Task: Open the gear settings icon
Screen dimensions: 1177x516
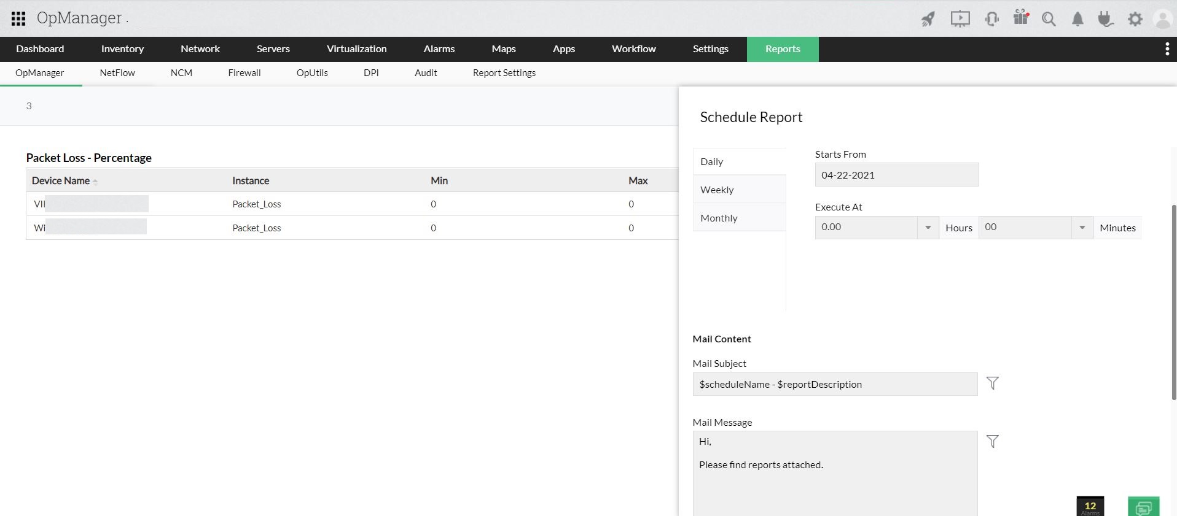Action: (x=1135, y=19)
